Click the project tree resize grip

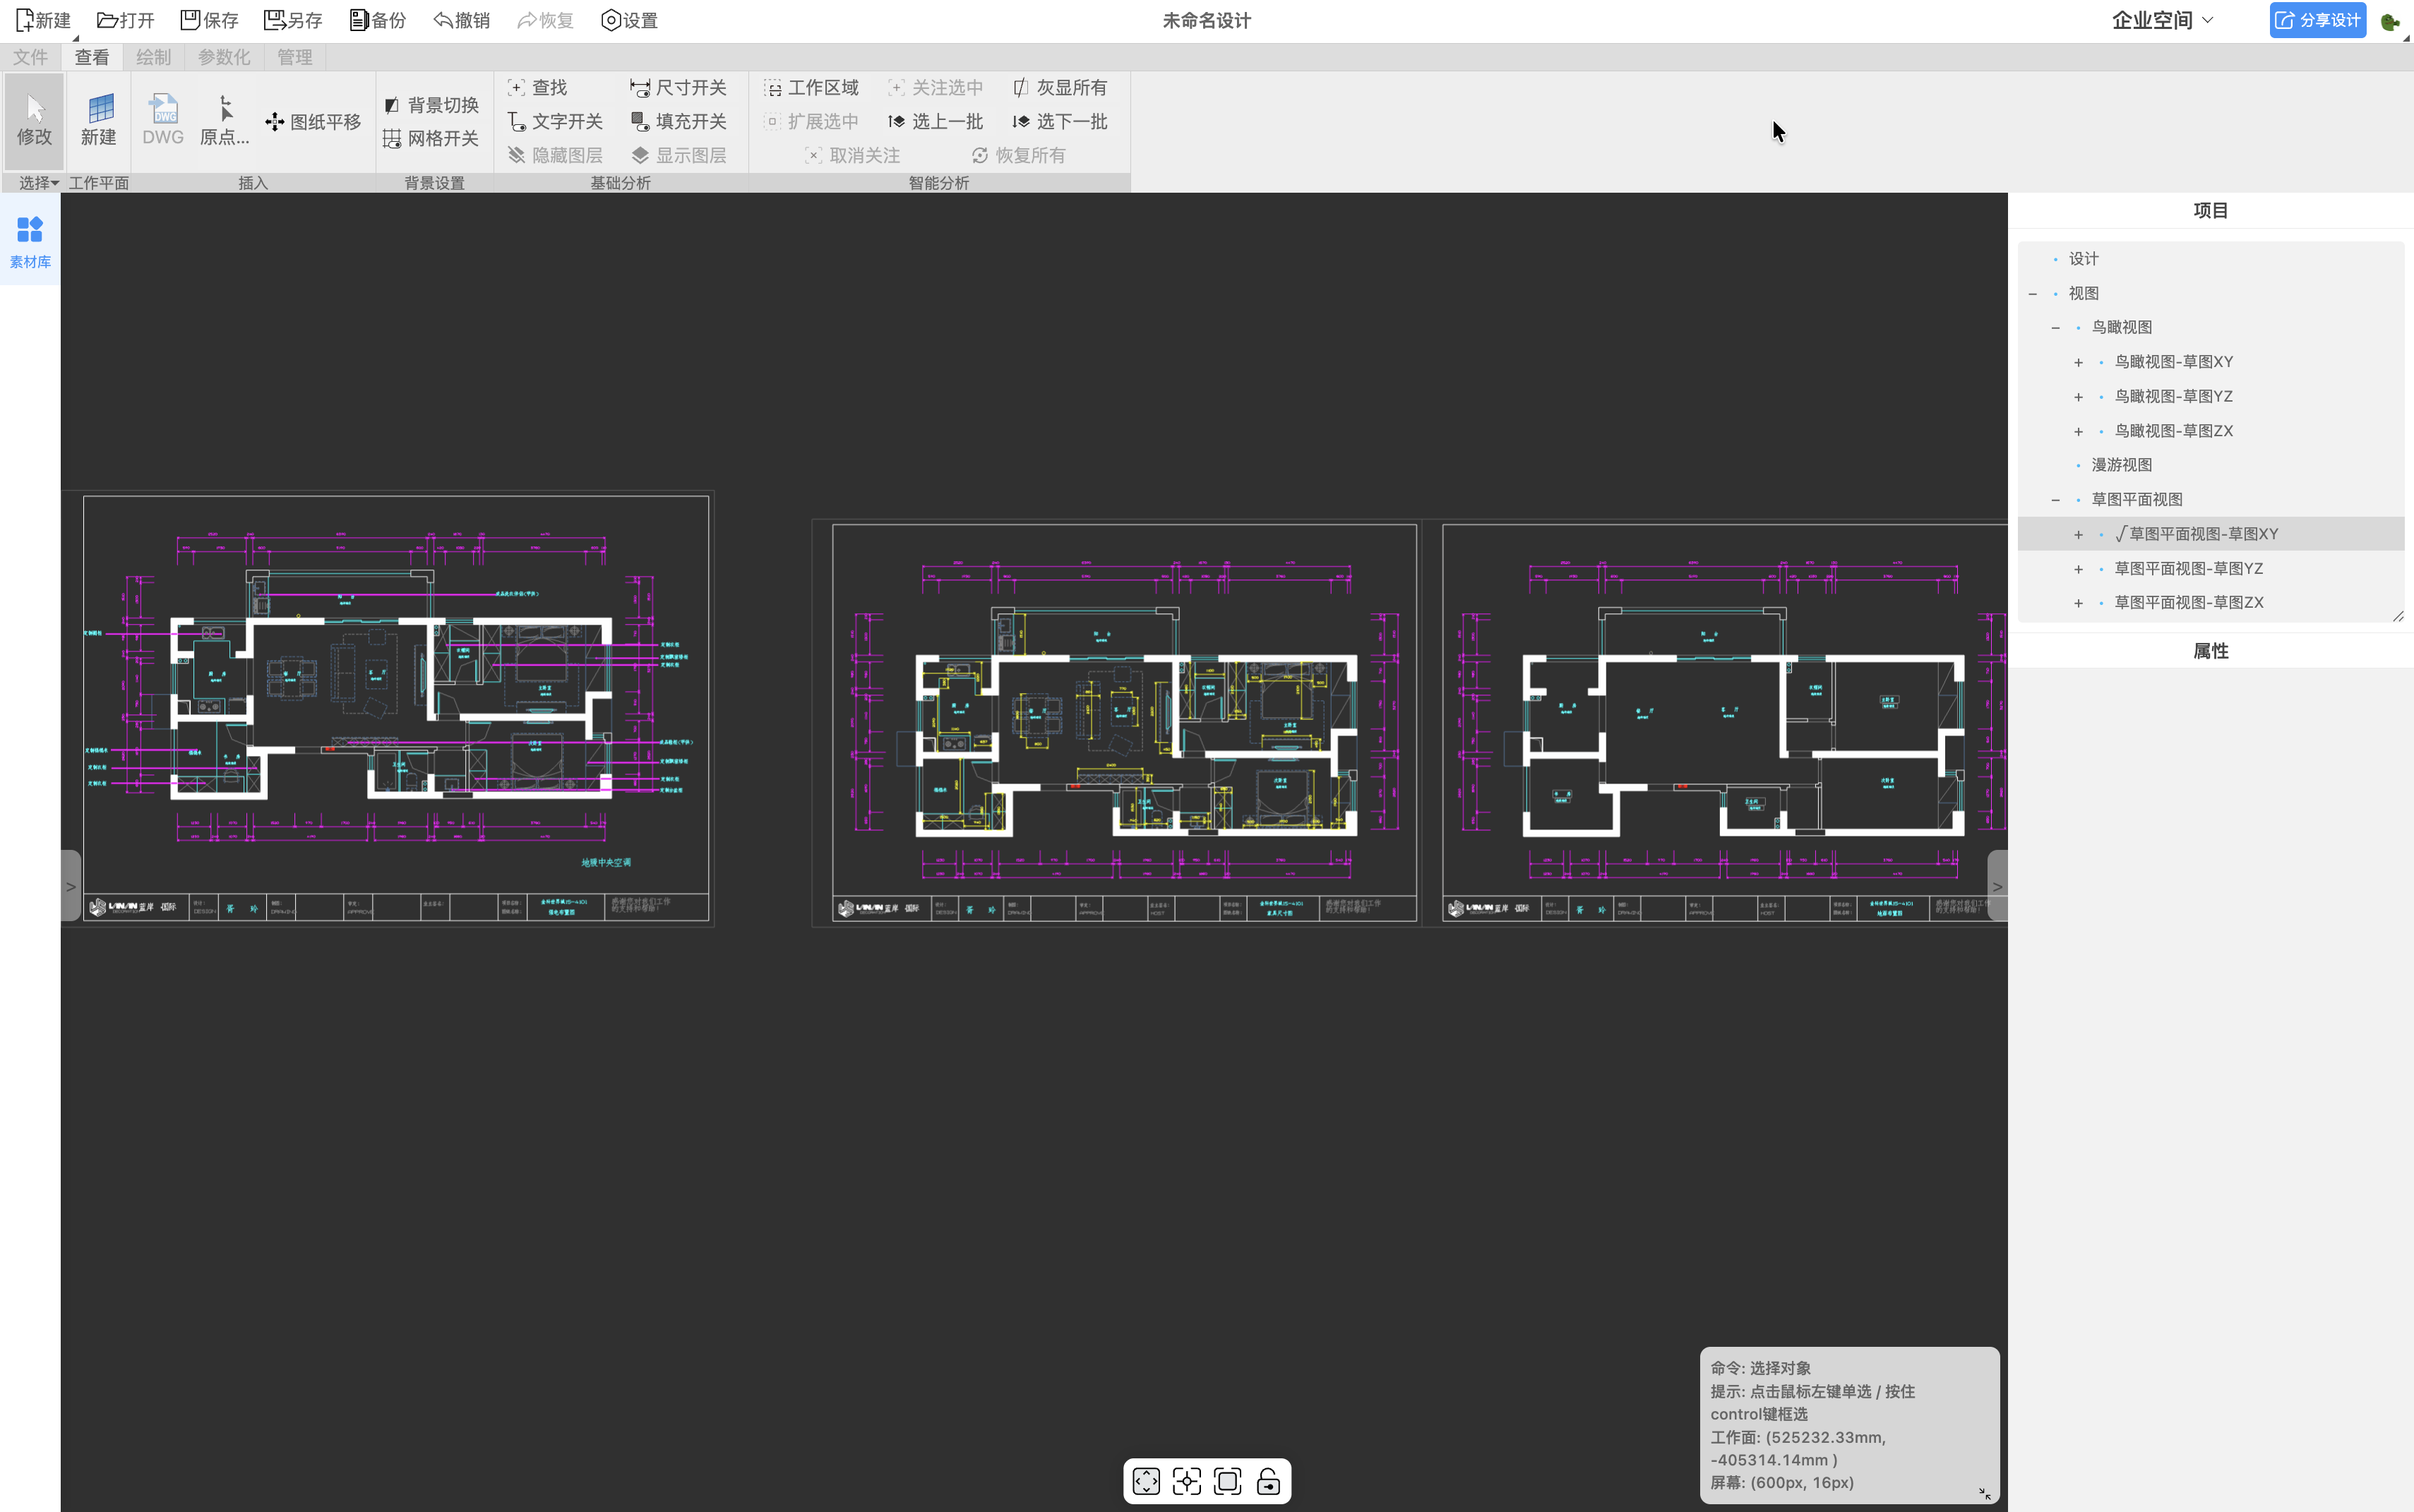pos(2398,616)
